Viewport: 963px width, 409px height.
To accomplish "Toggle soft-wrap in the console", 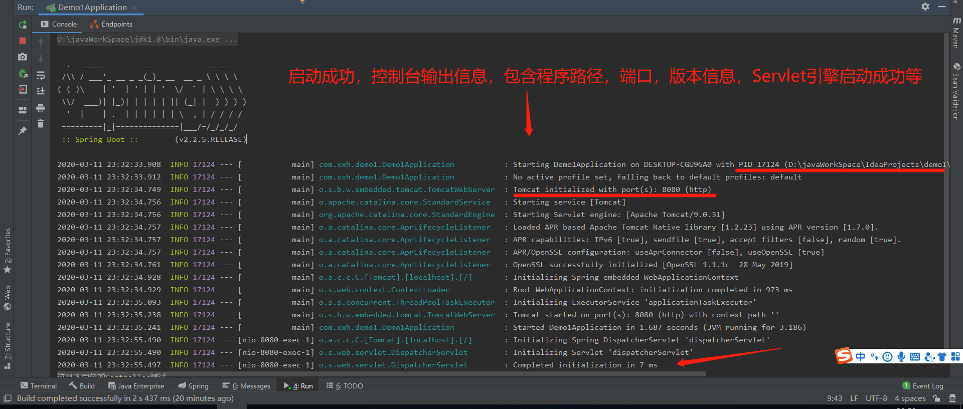I will [41, 75].
